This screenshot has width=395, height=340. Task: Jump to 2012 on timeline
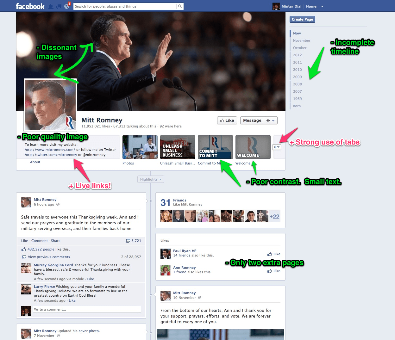298,55
